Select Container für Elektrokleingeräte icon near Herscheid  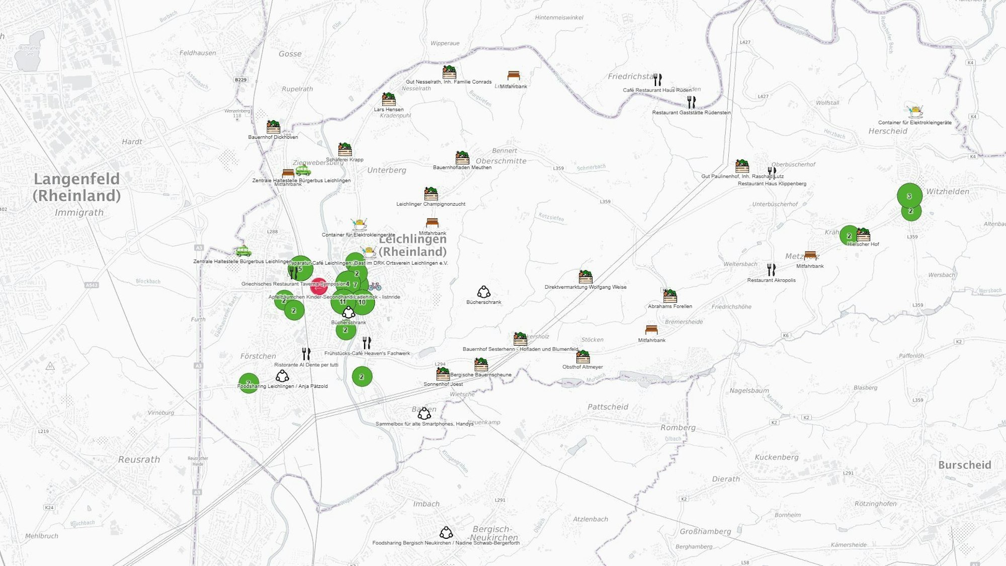click(x=915, y=111)
